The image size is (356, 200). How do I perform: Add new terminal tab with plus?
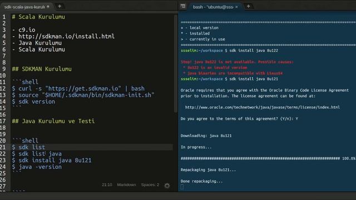tap(249, 6)
